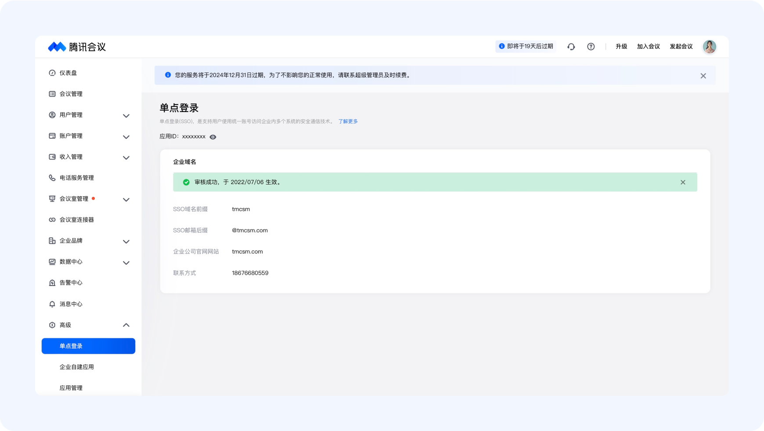Select 会议管理 from the sidebar

71,94
